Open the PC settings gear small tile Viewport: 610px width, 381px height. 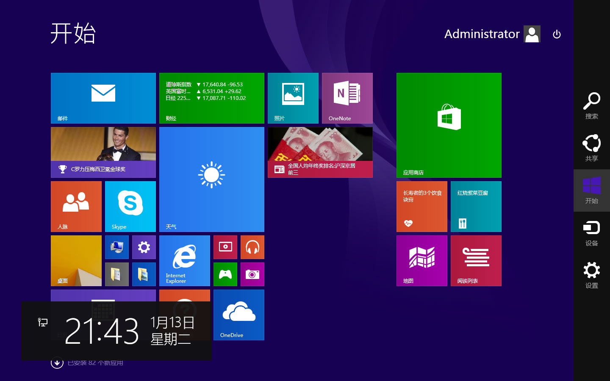(x=144, y=247)
